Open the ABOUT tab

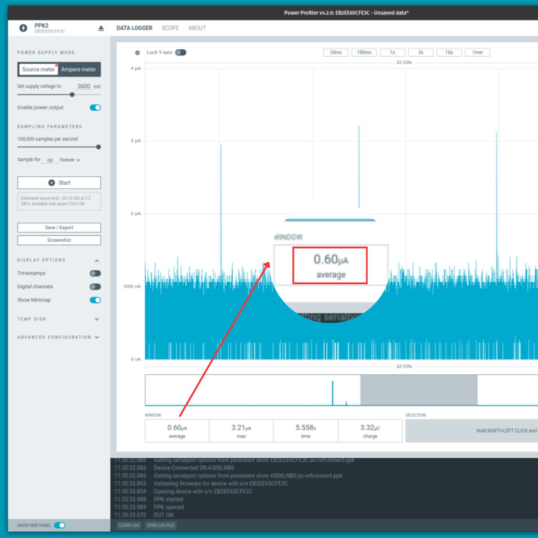[x=197, y=28]
